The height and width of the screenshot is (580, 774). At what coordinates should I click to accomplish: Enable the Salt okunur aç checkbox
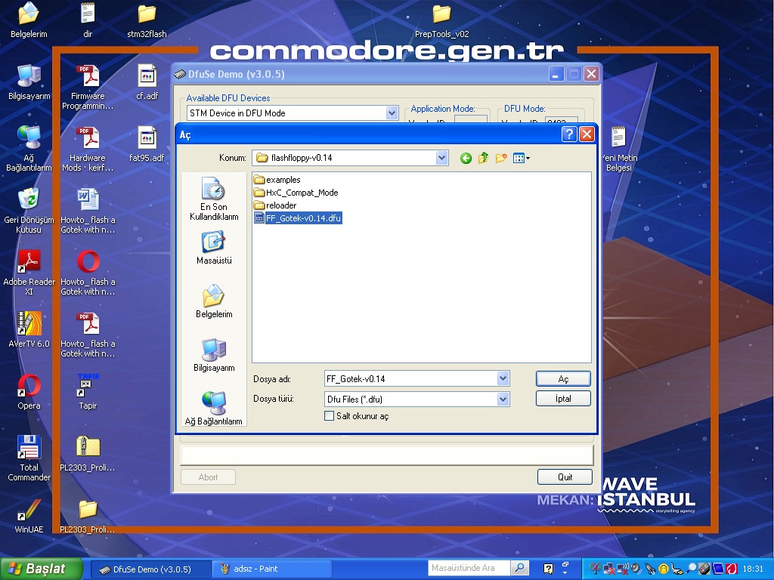329,416
